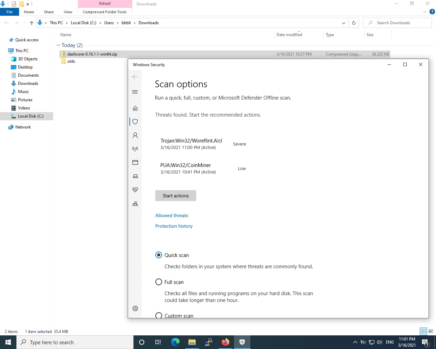Open the Home icon in Windows Security sidebar

click(x=135, y=108)
